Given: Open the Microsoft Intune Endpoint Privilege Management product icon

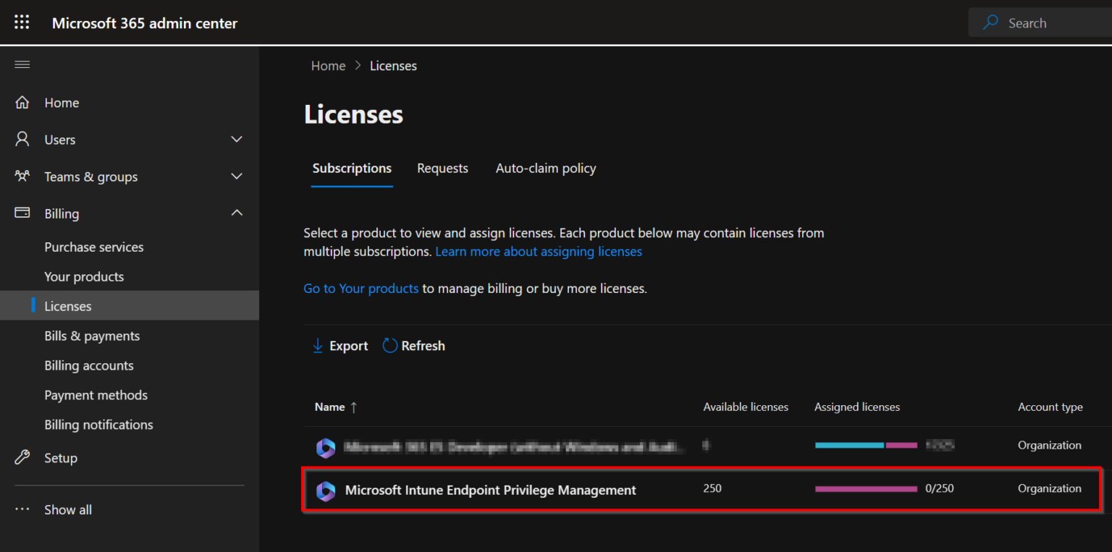Looking at the screenshot, I should click(326, 490).
